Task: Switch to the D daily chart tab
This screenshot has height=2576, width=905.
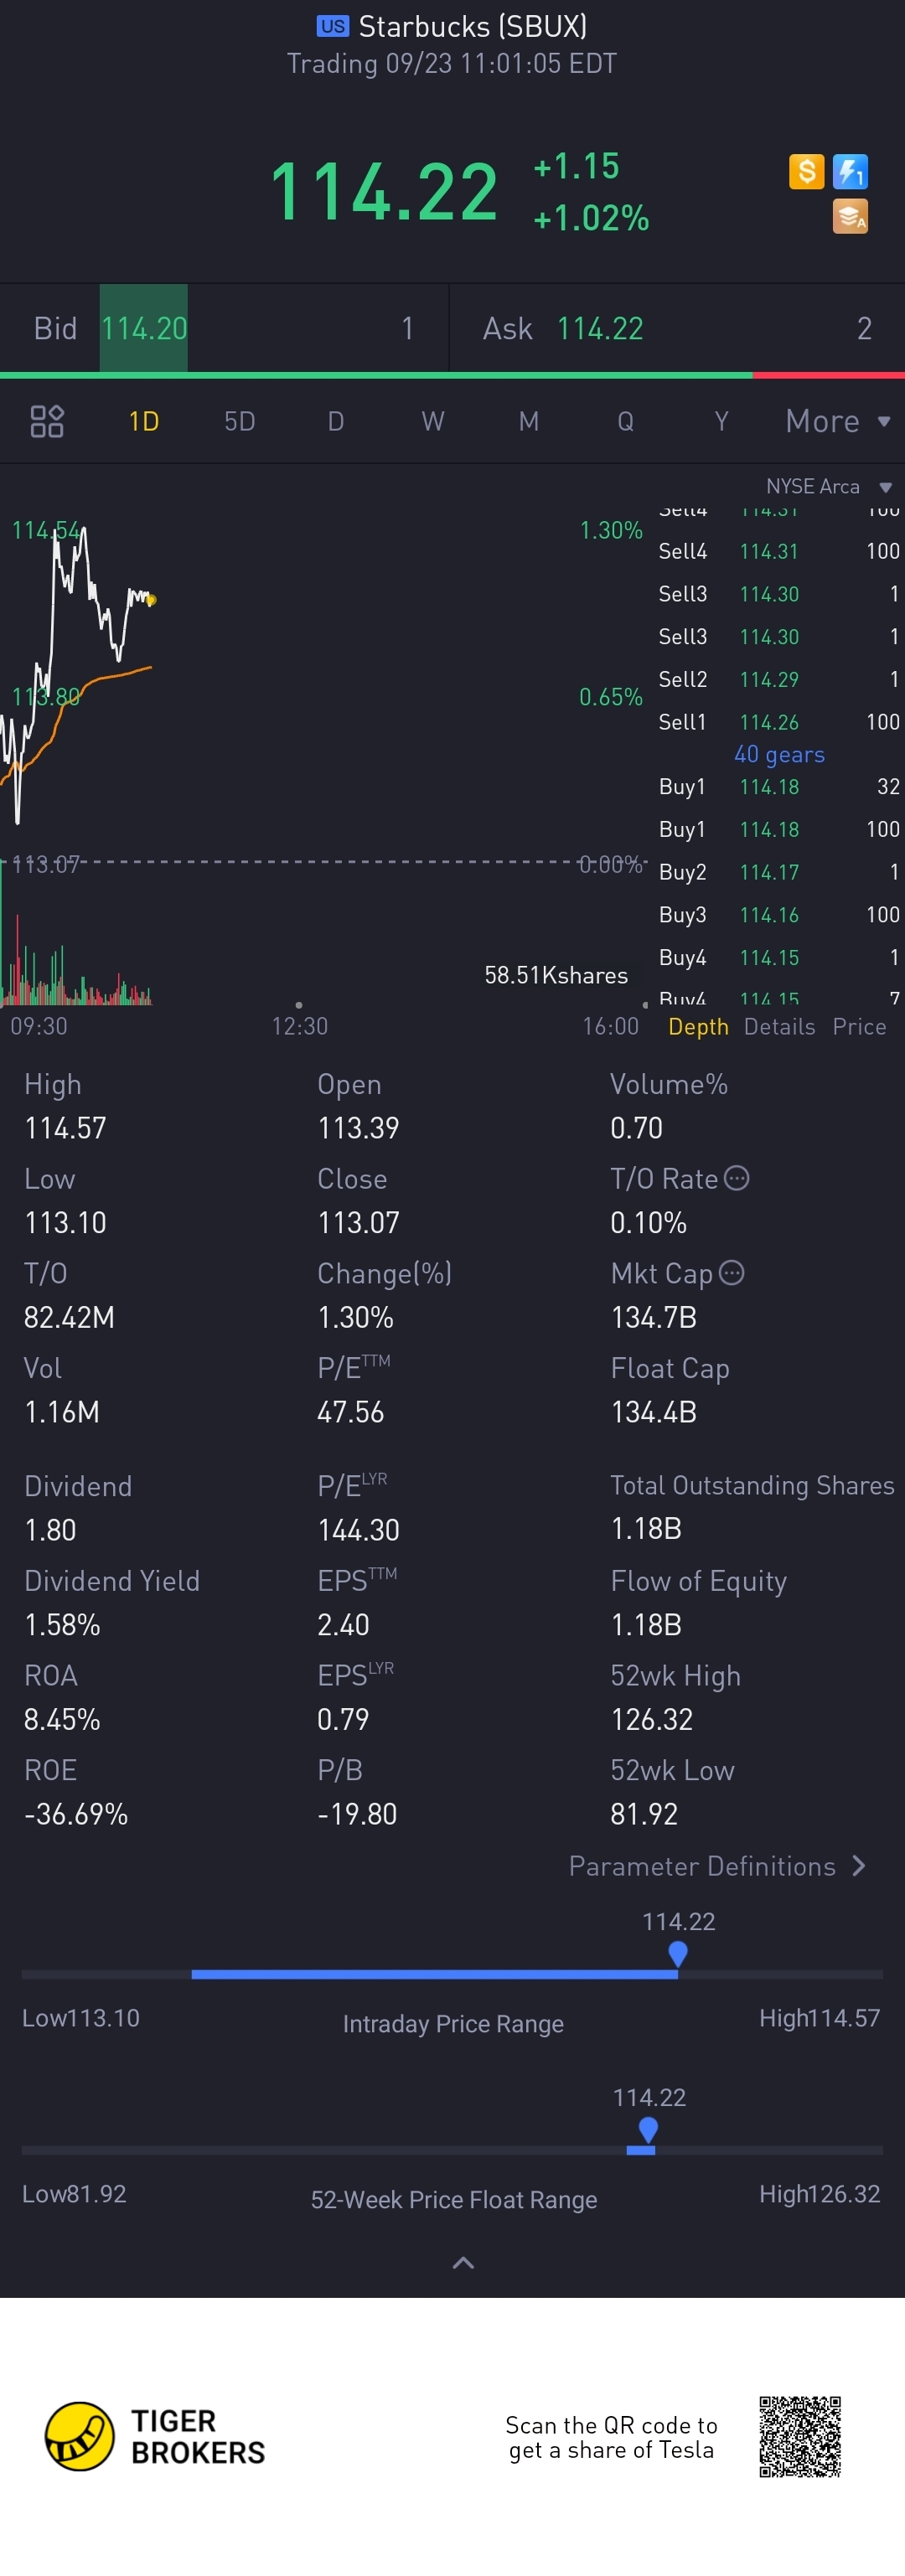Action: [336, 421]
